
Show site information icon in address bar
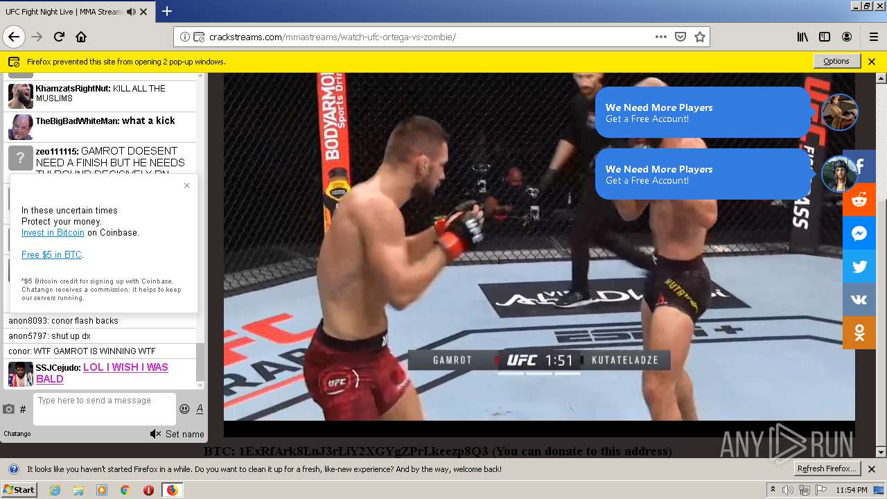pos(185,37)
